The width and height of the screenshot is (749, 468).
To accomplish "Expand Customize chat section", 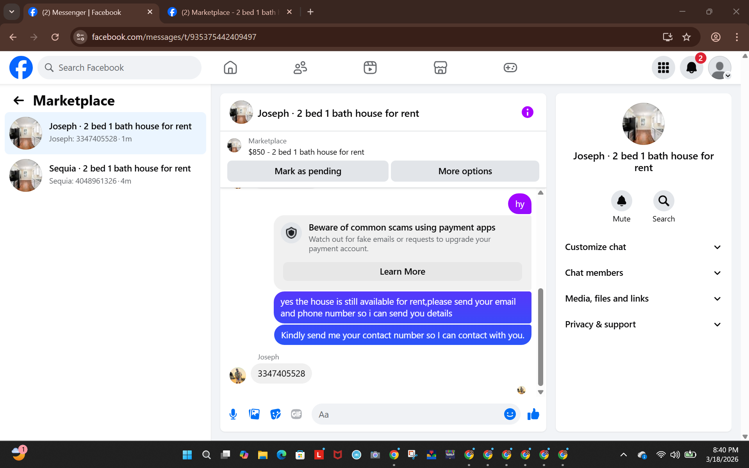I will point(643,247).
